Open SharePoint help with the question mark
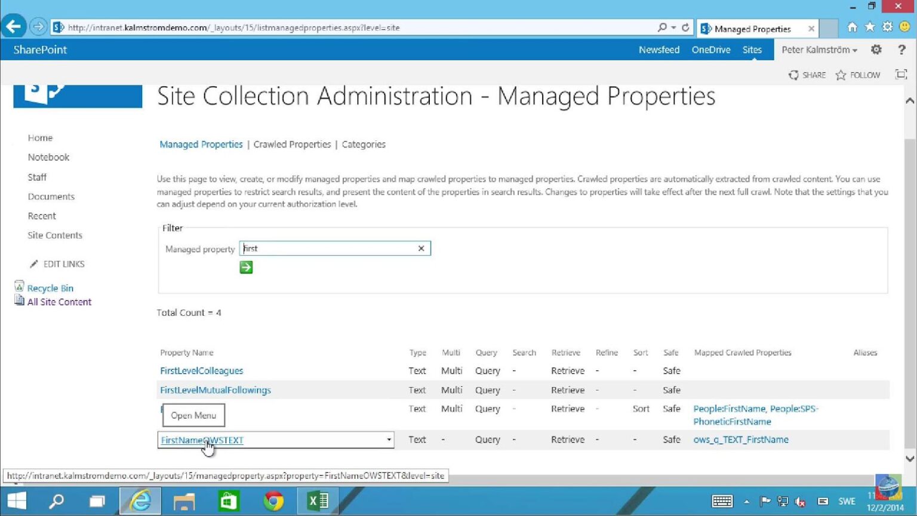 click(901, 50)
